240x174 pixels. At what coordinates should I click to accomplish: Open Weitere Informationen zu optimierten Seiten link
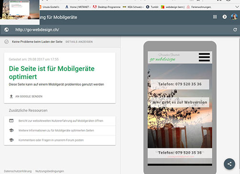tap(56, 131)
